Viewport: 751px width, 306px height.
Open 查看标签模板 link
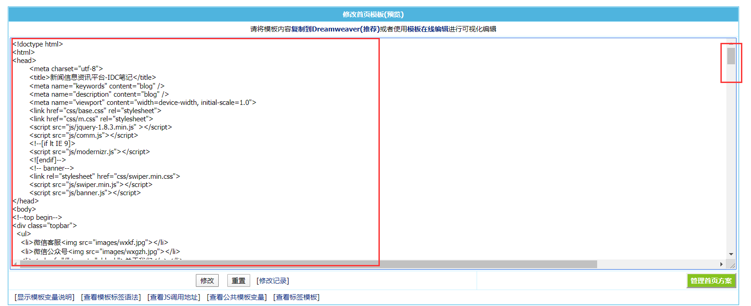[x=296, y=297]
